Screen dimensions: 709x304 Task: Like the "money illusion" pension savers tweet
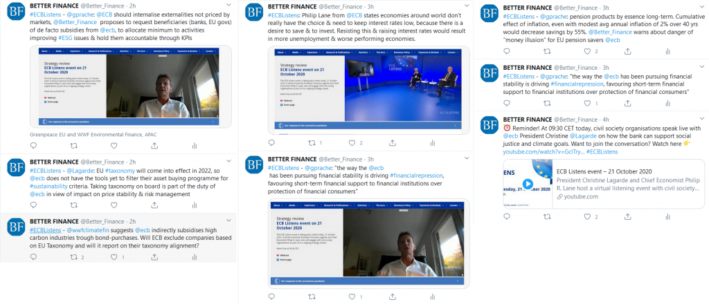[587, 51]
